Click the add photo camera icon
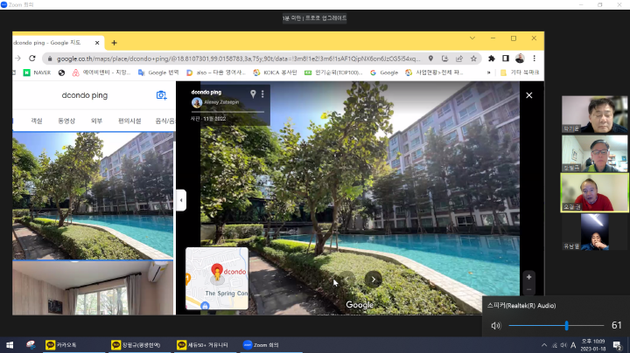 161,95
